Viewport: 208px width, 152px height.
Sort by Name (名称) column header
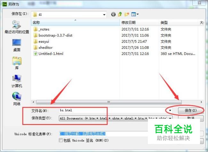point(75,22)
